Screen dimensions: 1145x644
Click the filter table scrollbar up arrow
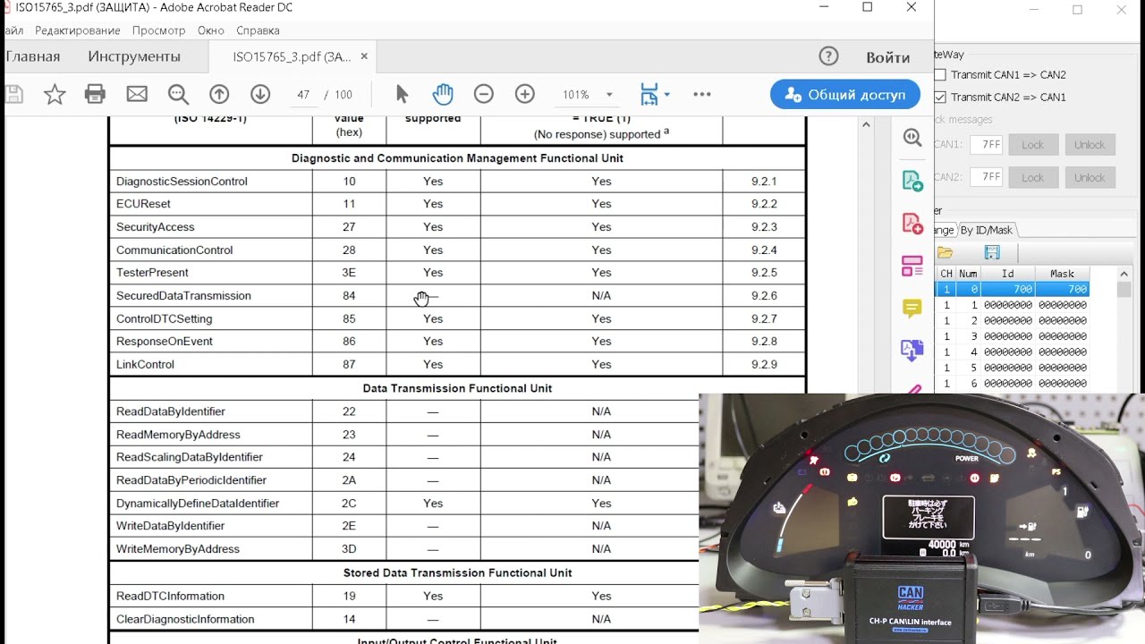tap(1124, 275)
